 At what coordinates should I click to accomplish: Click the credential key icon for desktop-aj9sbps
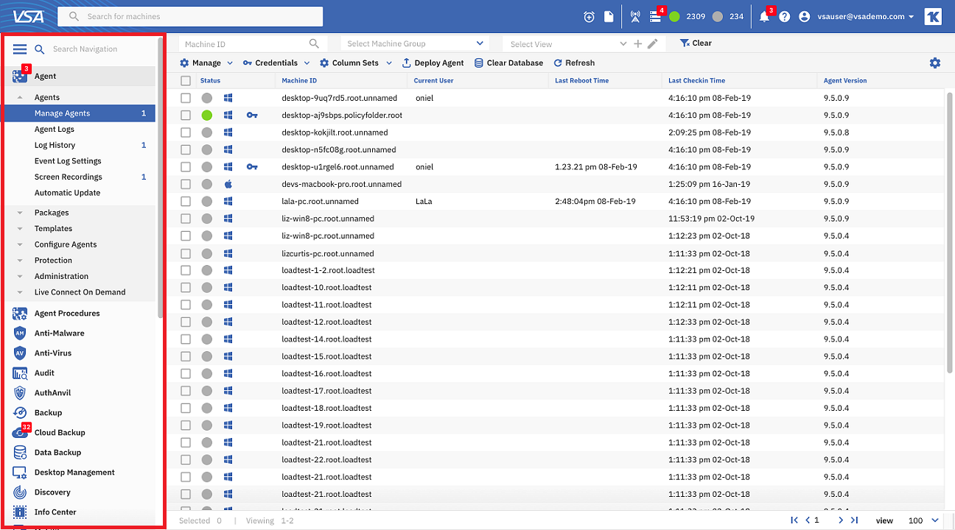(252, 116)
